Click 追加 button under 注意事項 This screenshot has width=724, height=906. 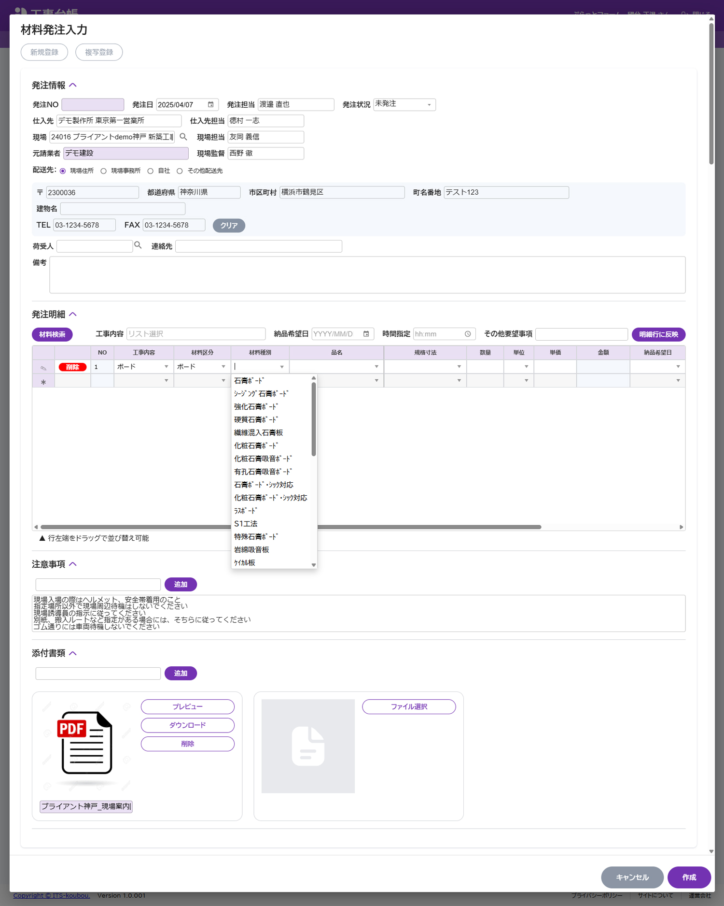click(181, 584)
